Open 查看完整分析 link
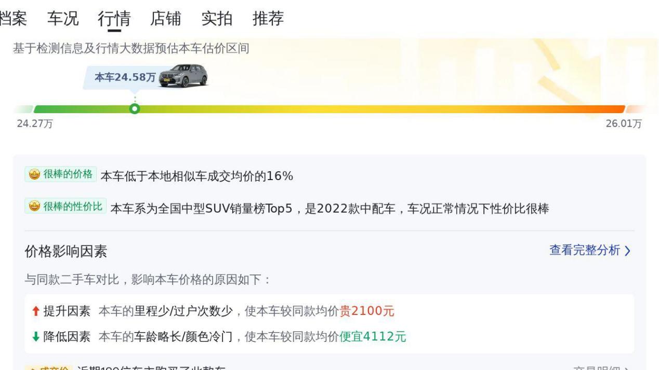This screenshot has height=370, width=659. coord(585,251)
